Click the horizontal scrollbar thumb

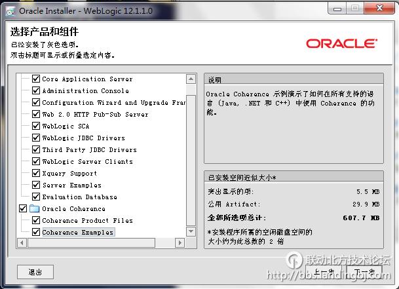(91, 242)
